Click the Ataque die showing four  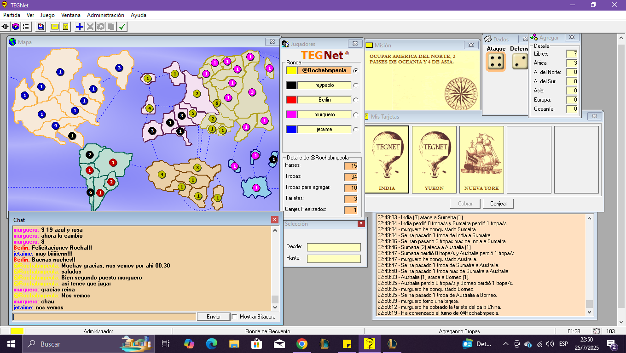(496, 62)
